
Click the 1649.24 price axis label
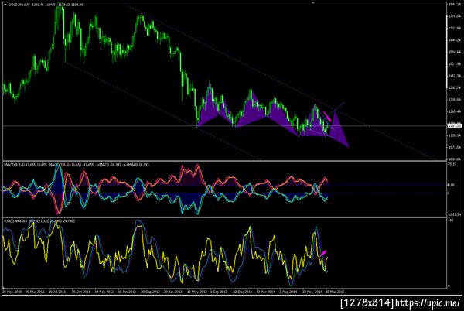pyautogui.click(x=455, y=40)
